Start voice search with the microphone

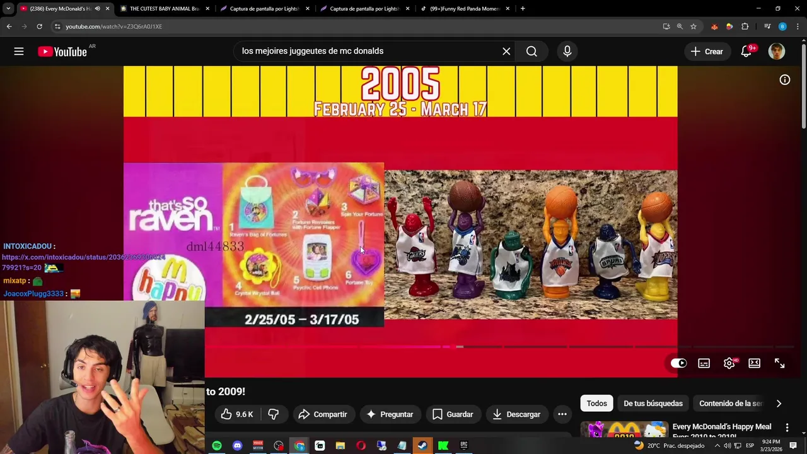567,52
